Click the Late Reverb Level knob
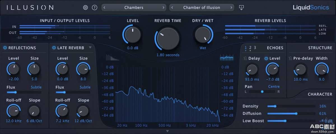 [62, 69]
